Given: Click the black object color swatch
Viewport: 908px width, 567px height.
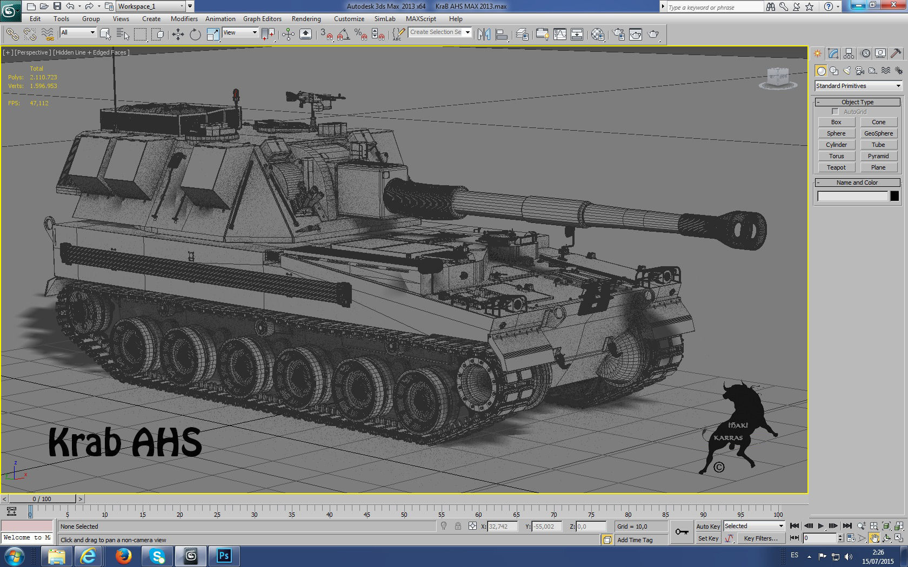Looking at the screenshot, I should click(894, 196).
